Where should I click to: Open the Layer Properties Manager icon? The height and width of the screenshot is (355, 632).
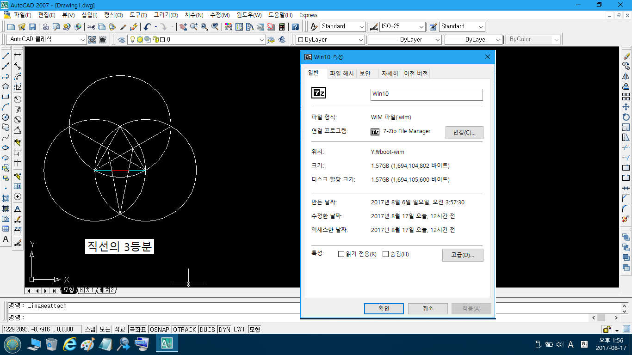[121, 40]
